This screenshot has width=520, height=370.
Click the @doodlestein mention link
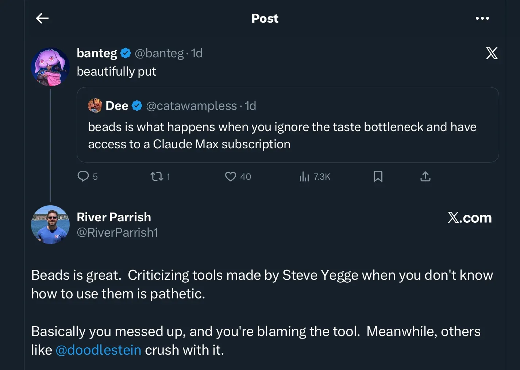[x=98, y=350]
